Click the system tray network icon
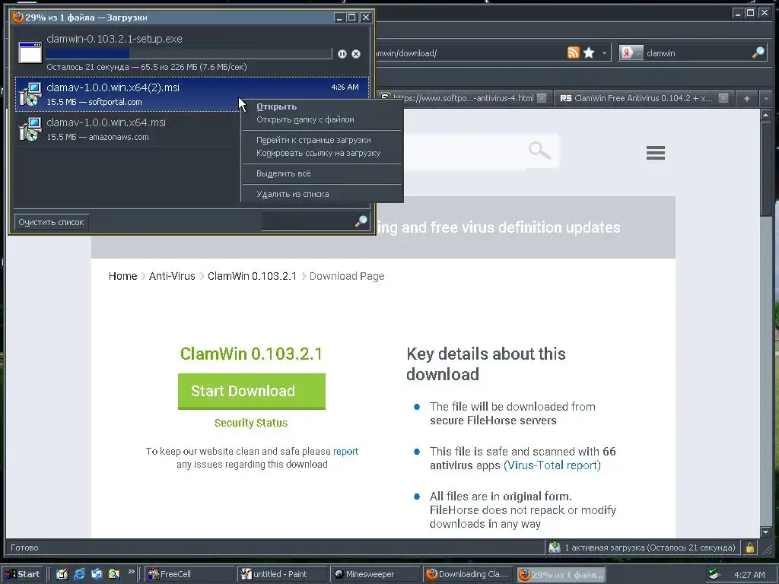 pyautogui.click(x=714, y=574)
